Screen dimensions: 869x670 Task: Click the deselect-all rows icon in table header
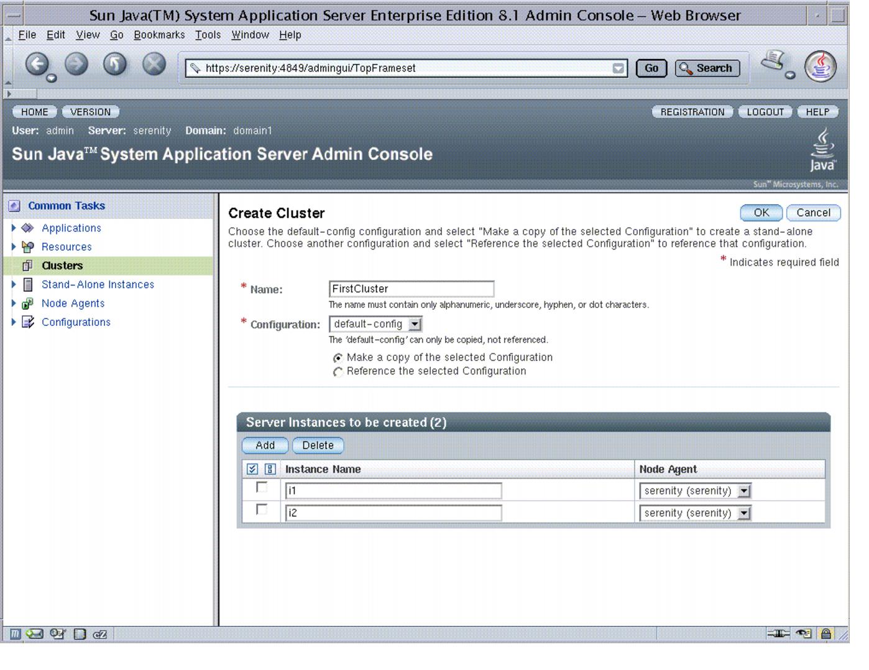pyautogui.click(x=270, y=469)
